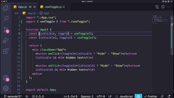This screenshot has width=174, height=98.
Task: Close the App.js tab
Action: coord(35,7)
